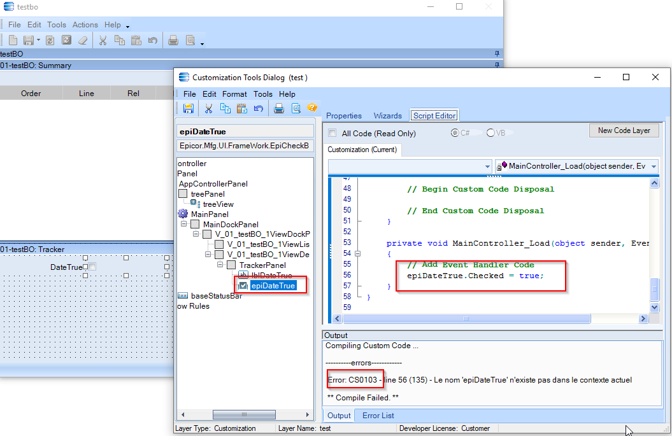Click the New Code Layer button
Screen dimensions: 672x436
pos(624,130)
